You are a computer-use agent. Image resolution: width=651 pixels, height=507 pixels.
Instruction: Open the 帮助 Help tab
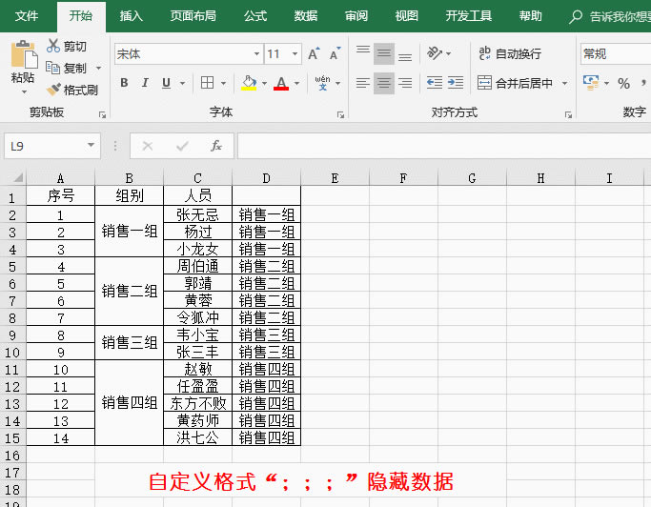pos(530,16)
